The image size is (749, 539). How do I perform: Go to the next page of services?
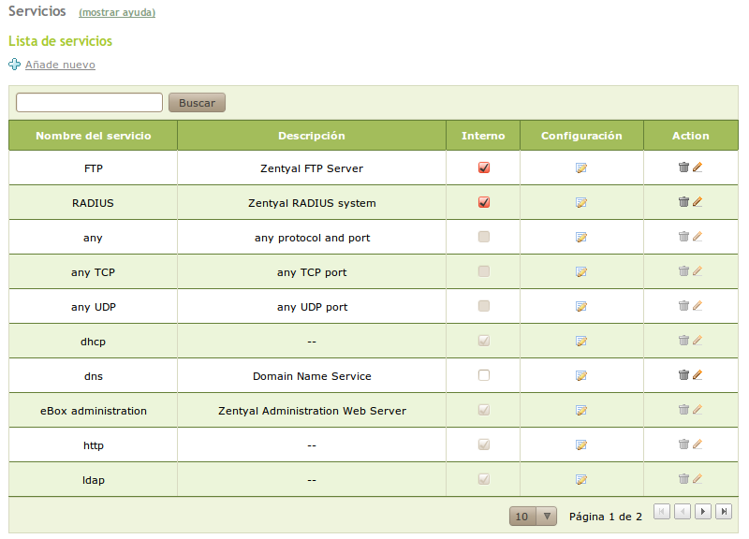pos(703,511)
